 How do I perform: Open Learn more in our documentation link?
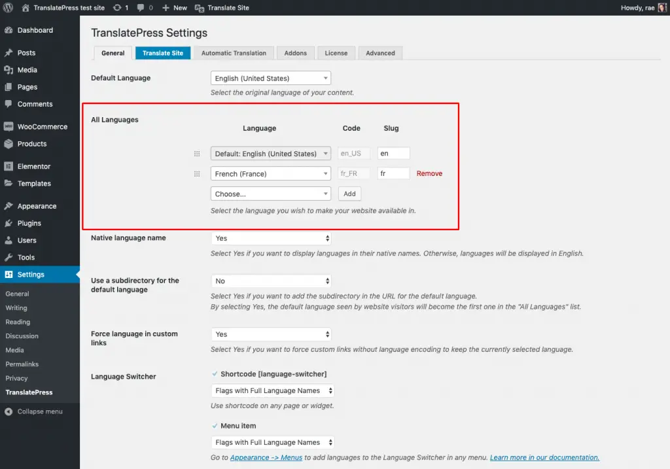tap(544, 457)
